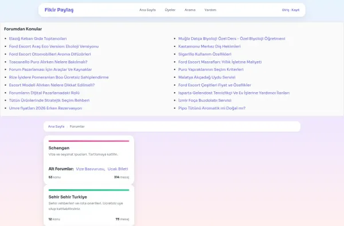Click the 12 konu count
The image size is (344, 226).
tap(54, 219)
